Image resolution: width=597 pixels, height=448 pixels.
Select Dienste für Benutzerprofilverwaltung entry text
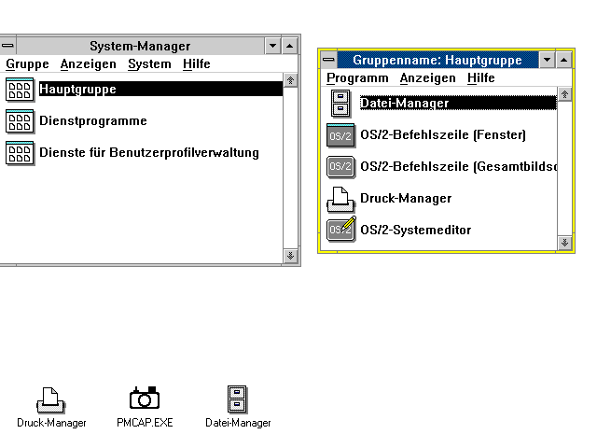pos(149,153)
